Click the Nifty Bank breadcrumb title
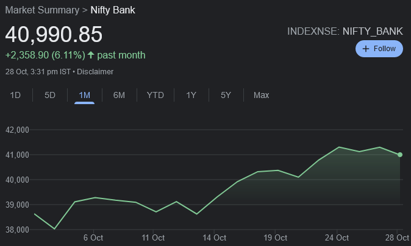The height and width of the screenshot is (246, 411). (113, 10)
